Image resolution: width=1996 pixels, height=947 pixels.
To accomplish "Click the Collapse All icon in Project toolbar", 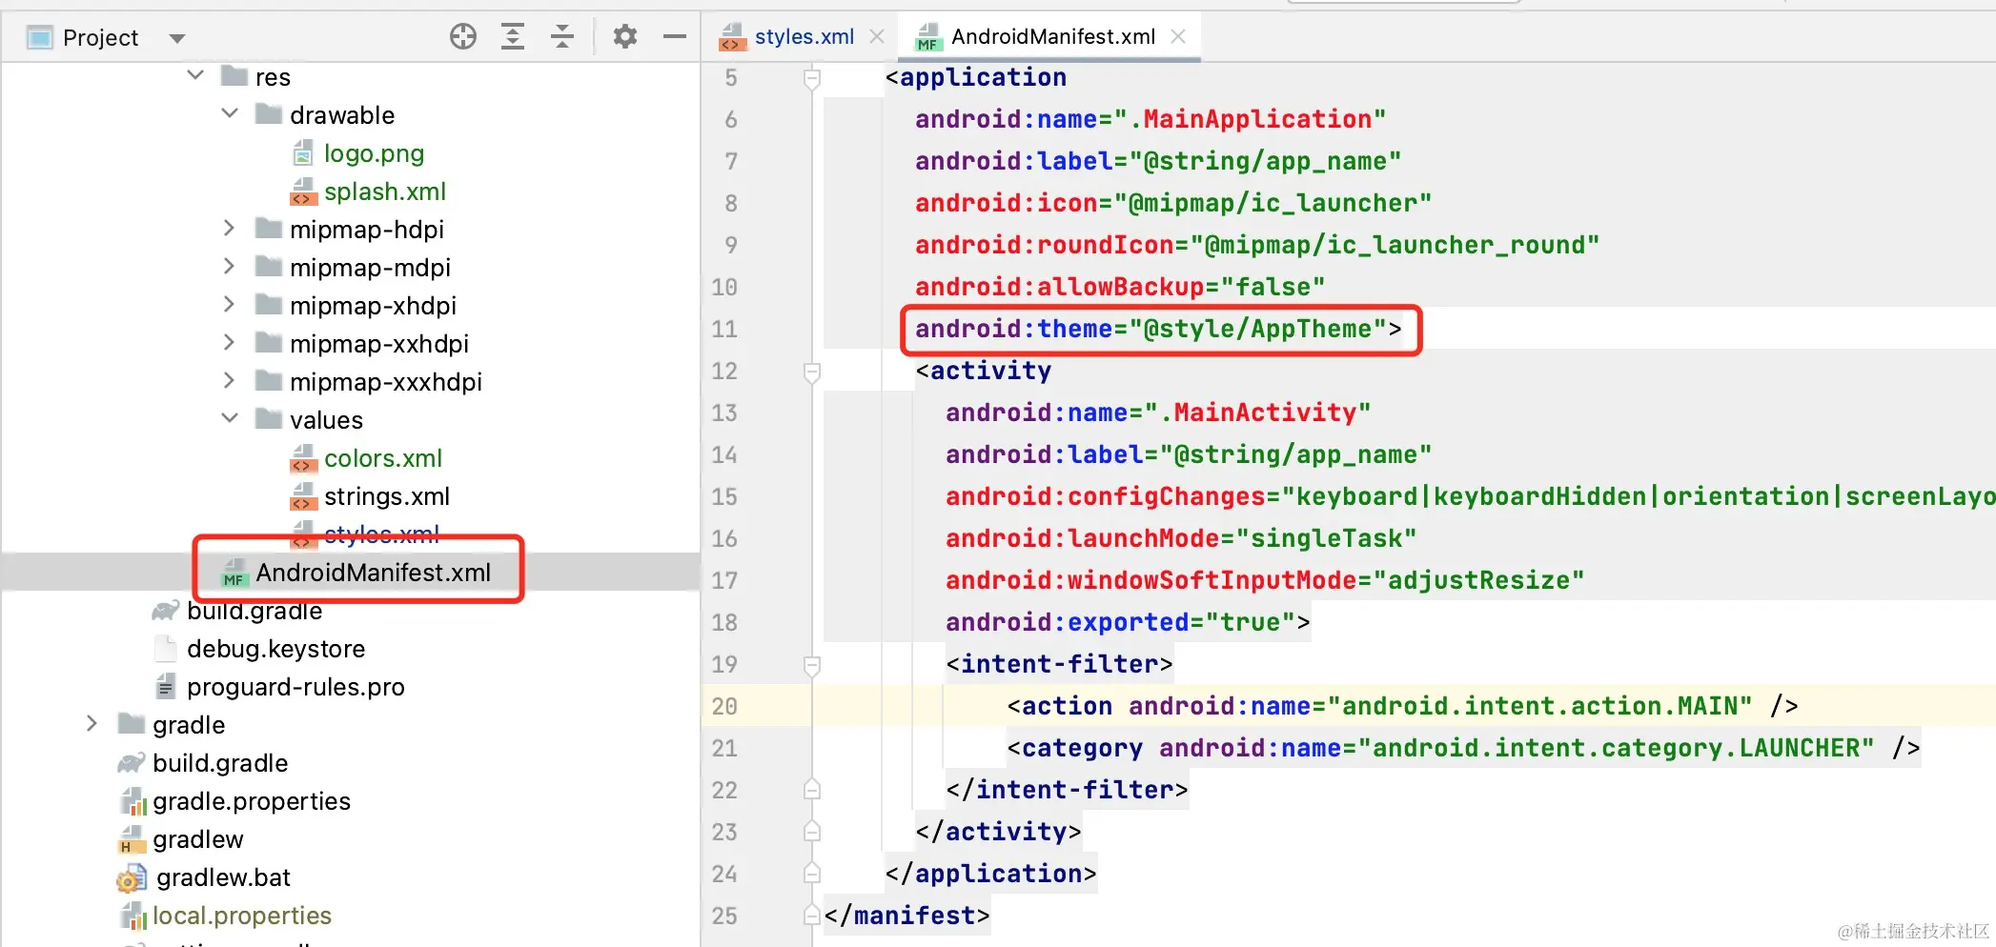I will pos(562,37).
